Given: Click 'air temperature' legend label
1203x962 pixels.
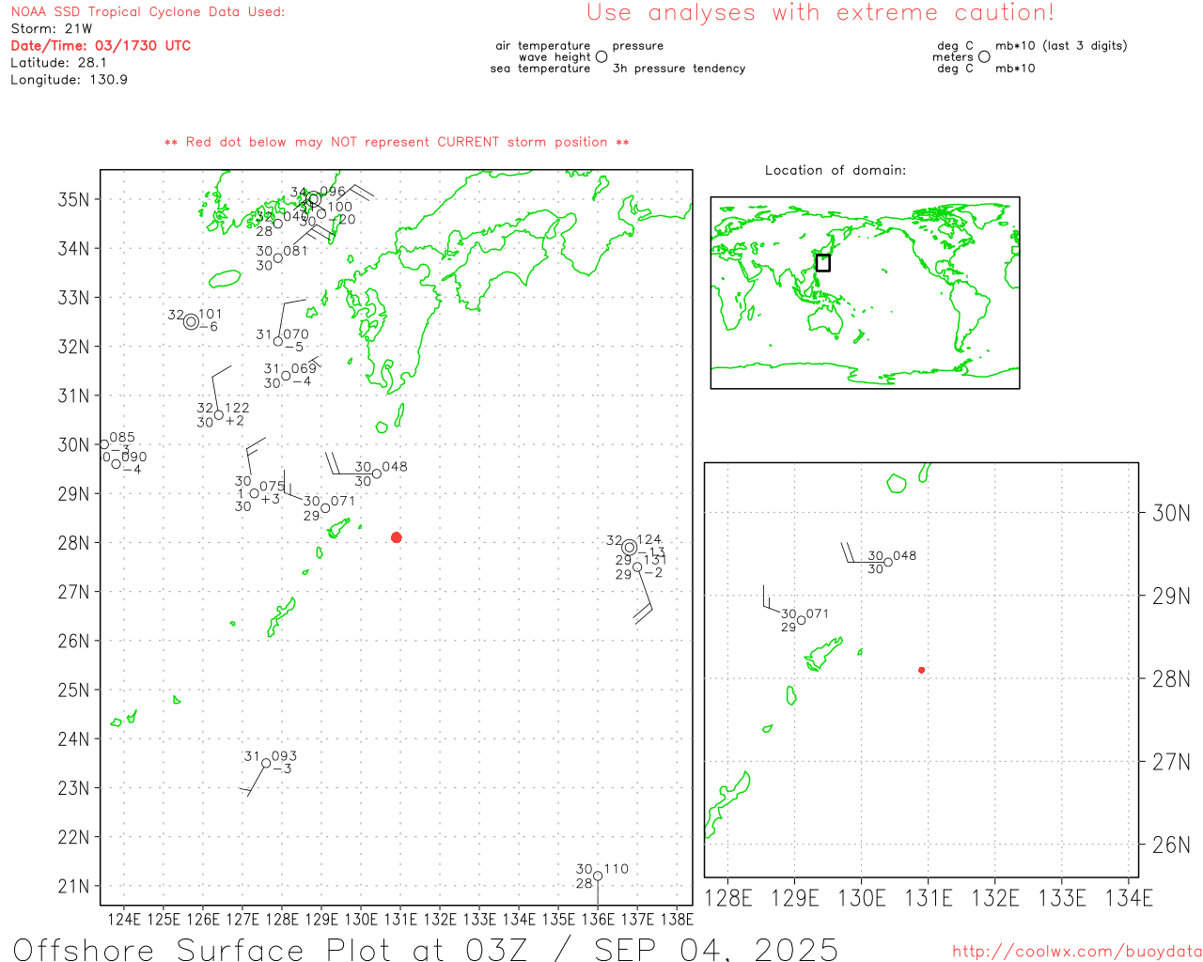Looking at the screenshot, I should (543, 46).
